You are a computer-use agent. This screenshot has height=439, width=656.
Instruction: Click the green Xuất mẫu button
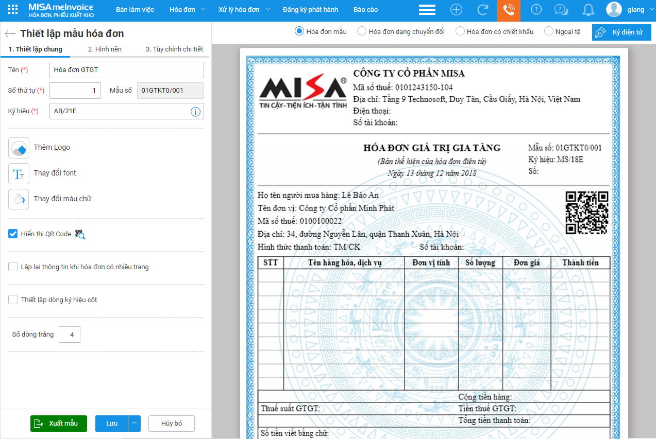58,424
